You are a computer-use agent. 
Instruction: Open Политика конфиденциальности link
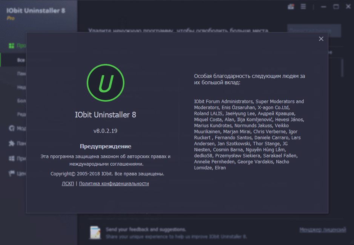click(x=114, y=184)
